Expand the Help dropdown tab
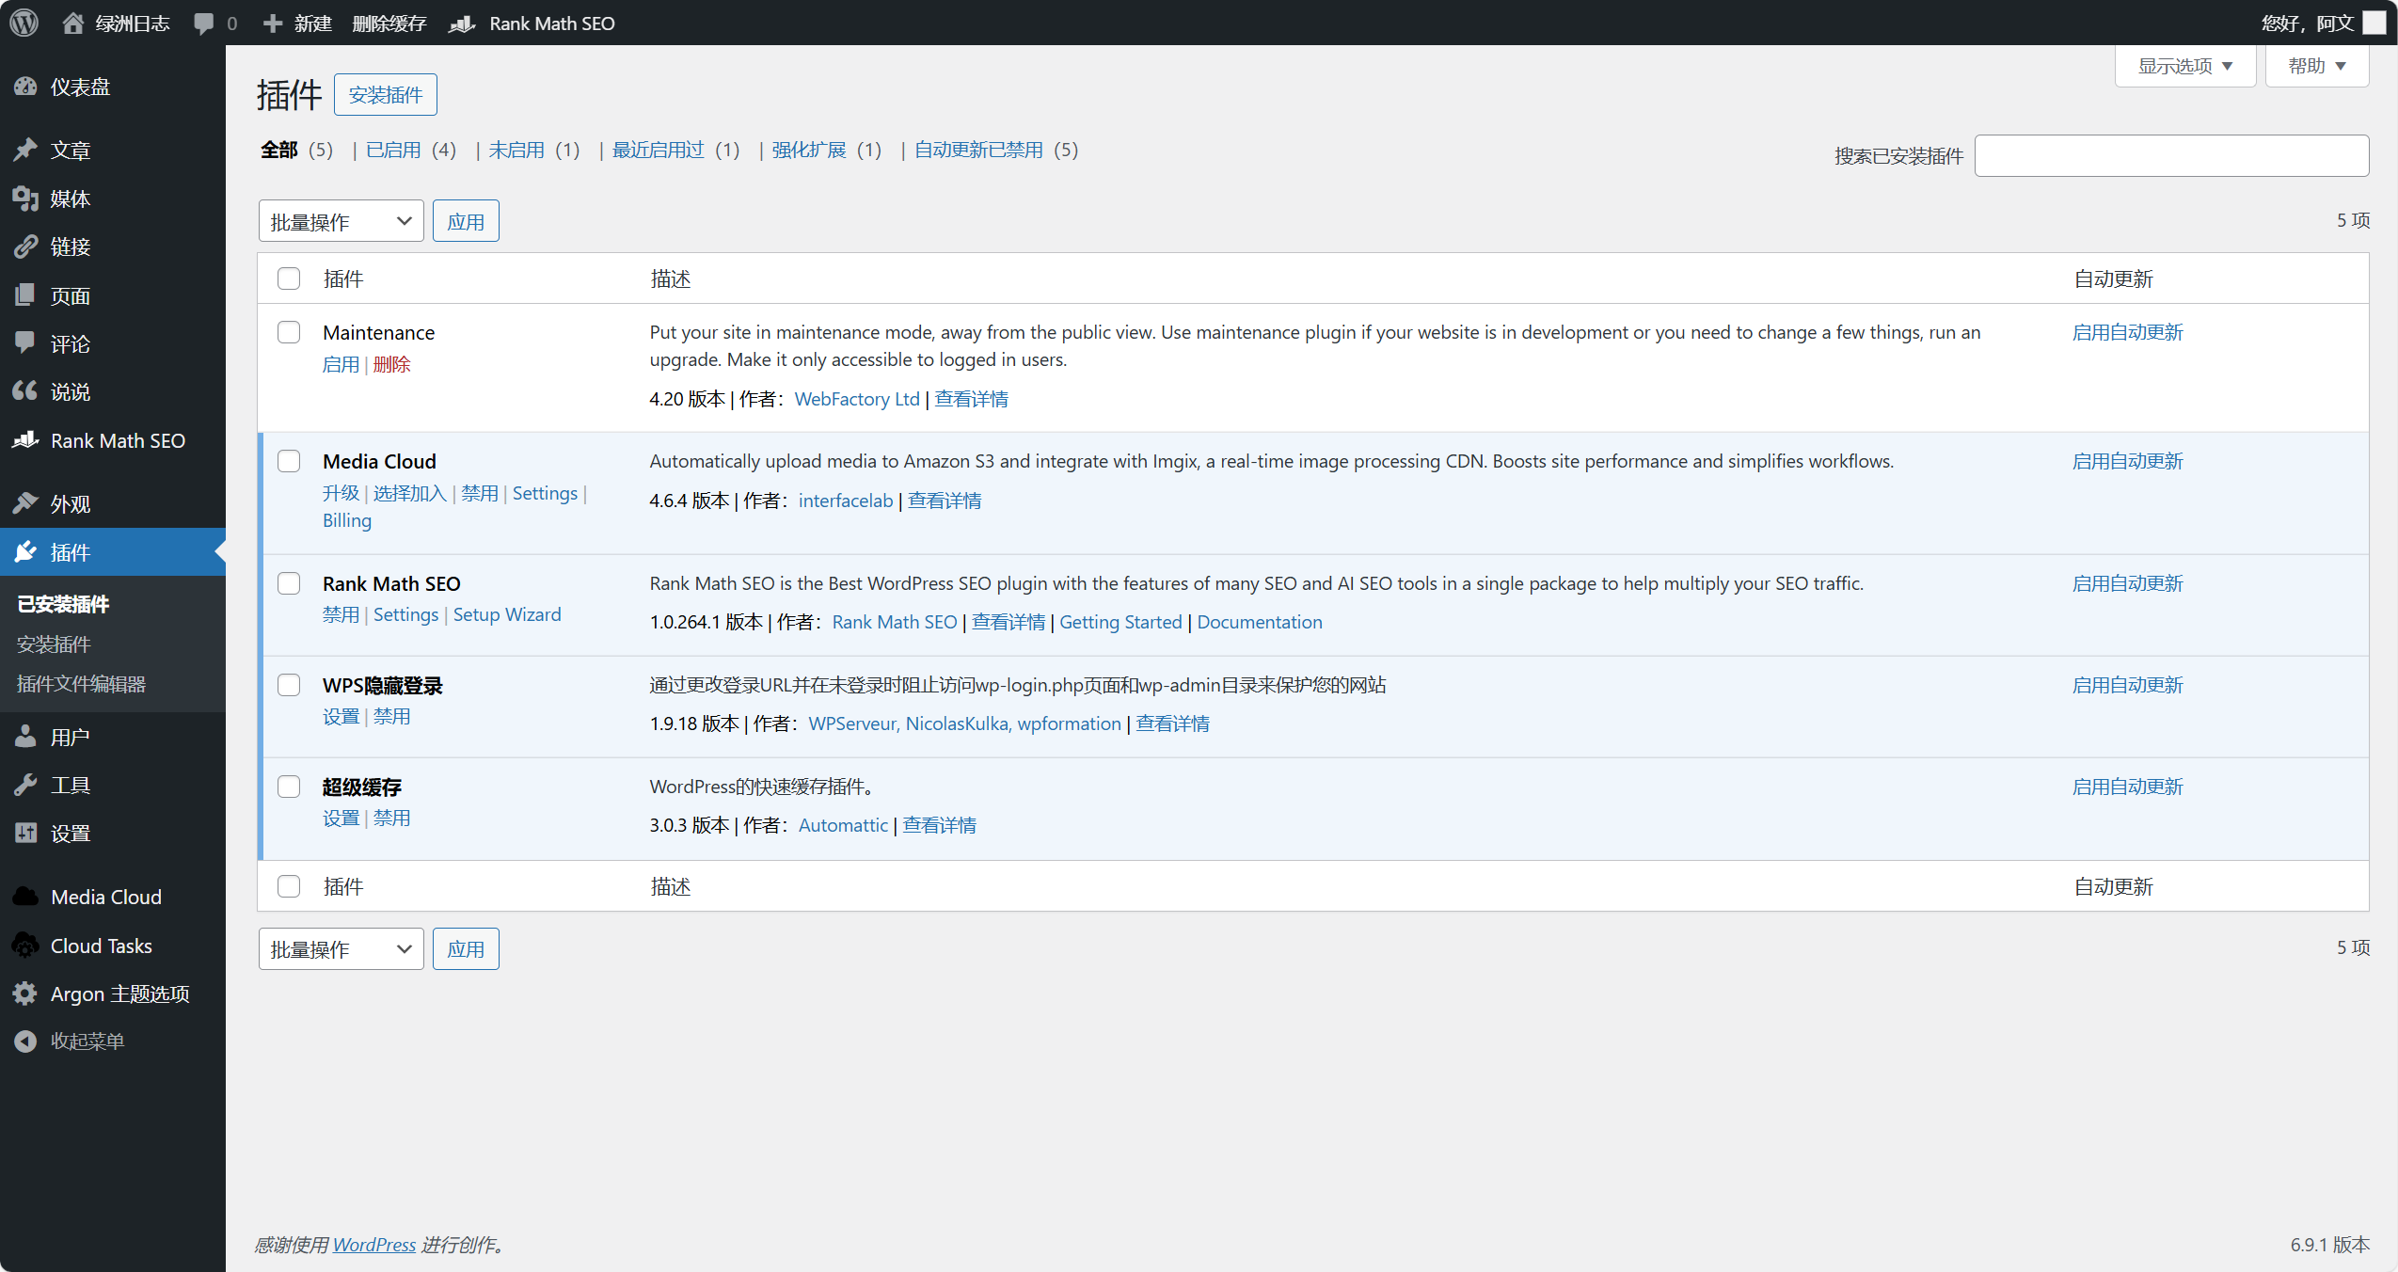Screen dimensions: 2398x1272 2316,66
